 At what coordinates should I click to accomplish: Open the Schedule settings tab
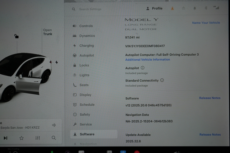pos(84,105)
